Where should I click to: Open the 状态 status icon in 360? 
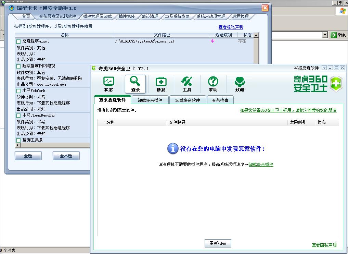pos(109,84)
